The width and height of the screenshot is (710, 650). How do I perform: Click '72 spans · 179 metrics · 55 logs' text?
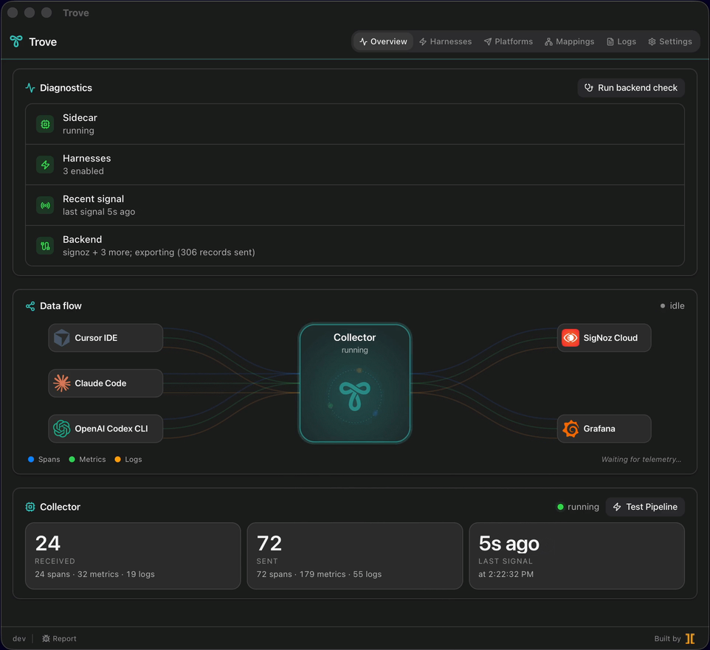click(319, 574)
